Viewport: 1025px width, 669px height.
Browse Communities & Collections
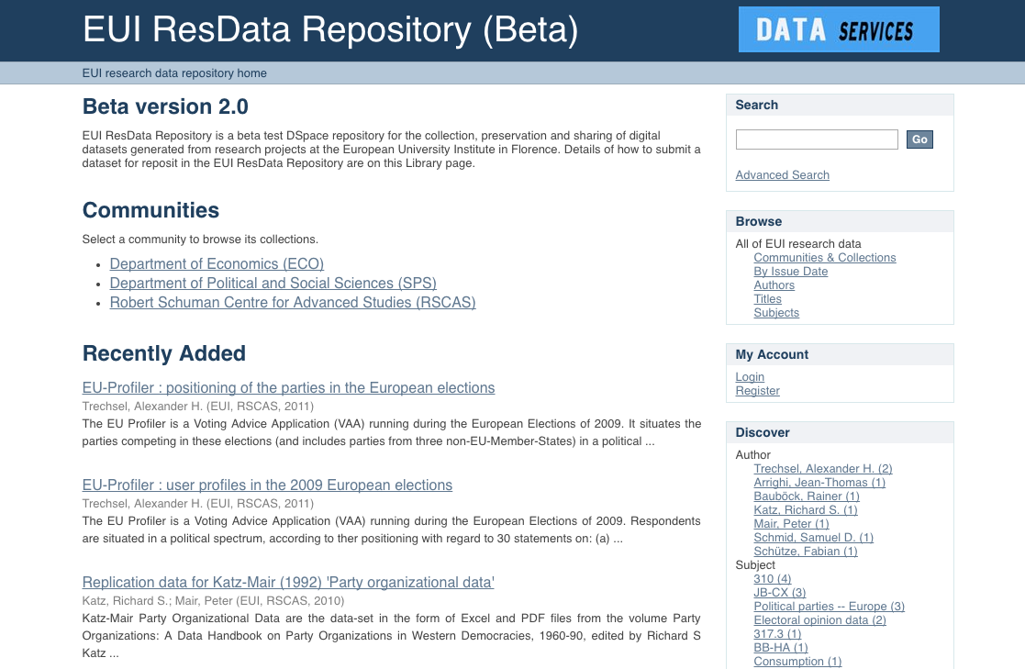[824, 257]
